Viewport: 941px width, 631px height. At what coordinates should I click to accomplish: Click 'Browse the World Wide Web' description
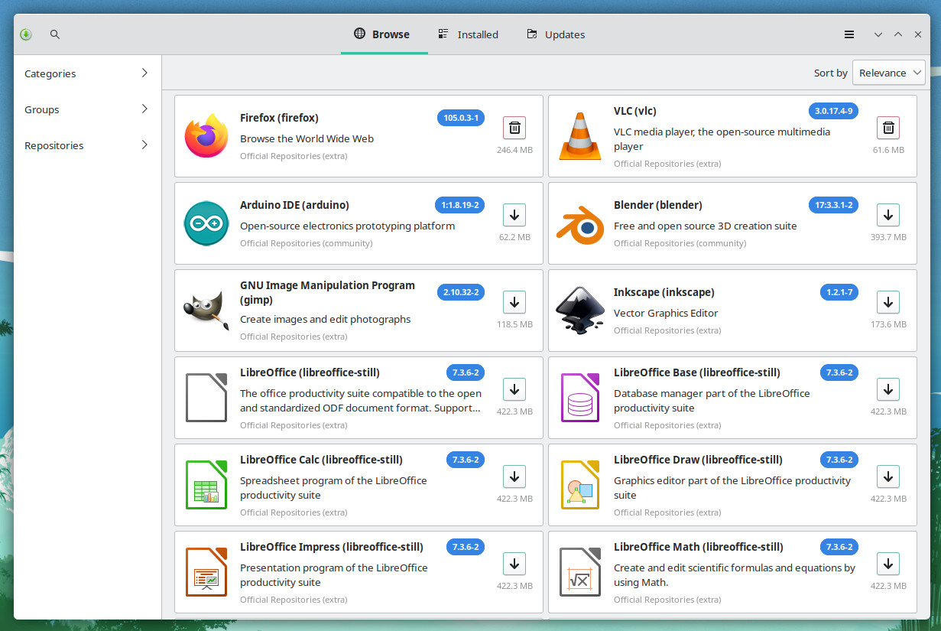click(x=307, y=138)
